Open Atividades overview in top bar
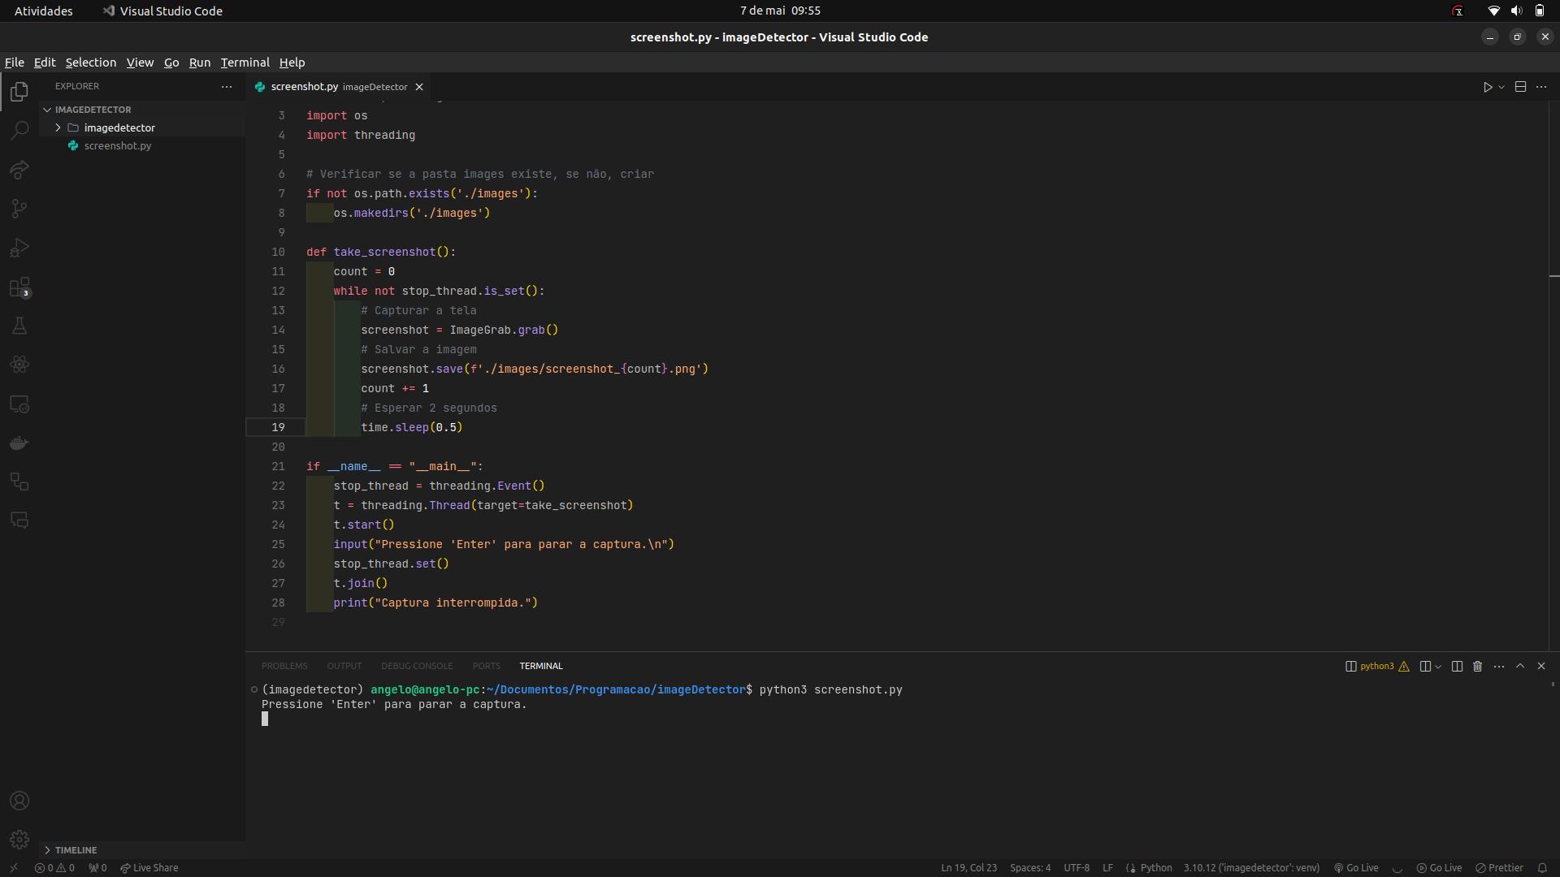The width and height of the screenshot is (1560, 877). click(x=44, y=11)
